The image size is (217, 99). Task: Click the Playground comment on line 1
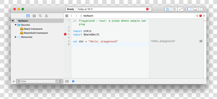click(109, 23)
